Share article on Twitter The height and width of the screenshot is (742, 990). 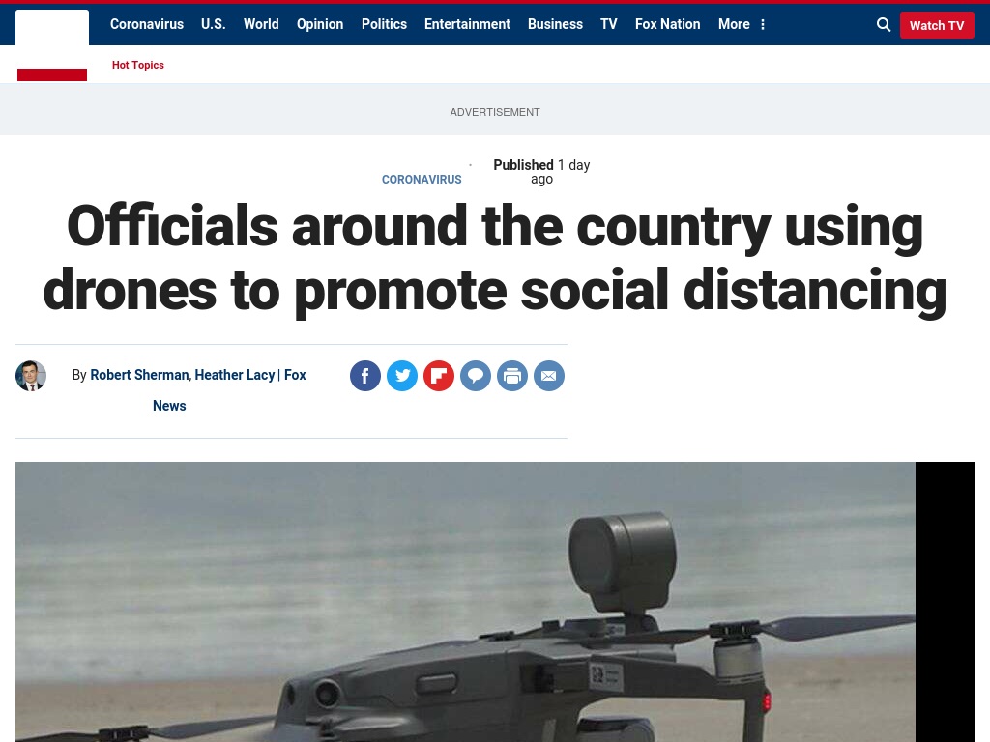tap(402, 376)
